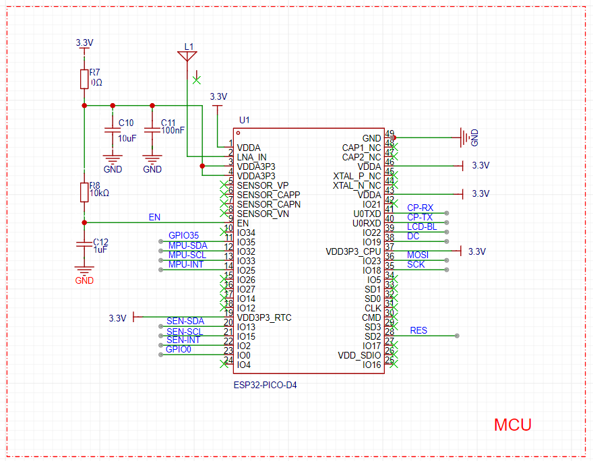593x461 pixels.
Task: Click the no-connect X on pin 42 IO21
Action: pyautogui.click(x=394, y=204)
